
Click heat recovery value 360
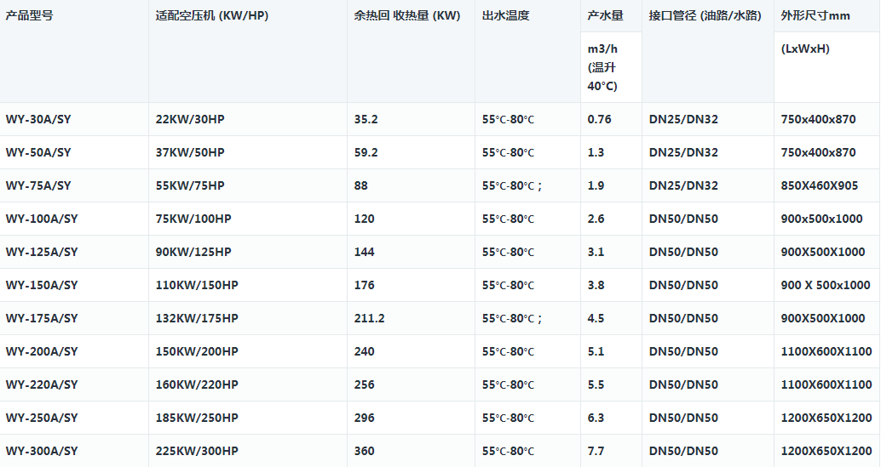[x=364, y=451]
